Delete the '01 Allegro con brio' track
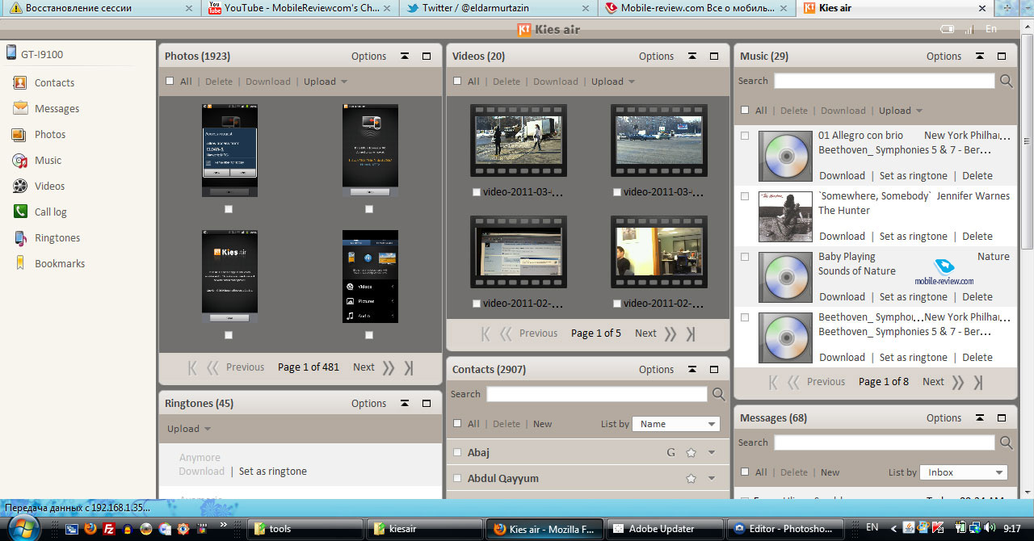The width and height of the screenshot is (1034, 541). [977, 176]
